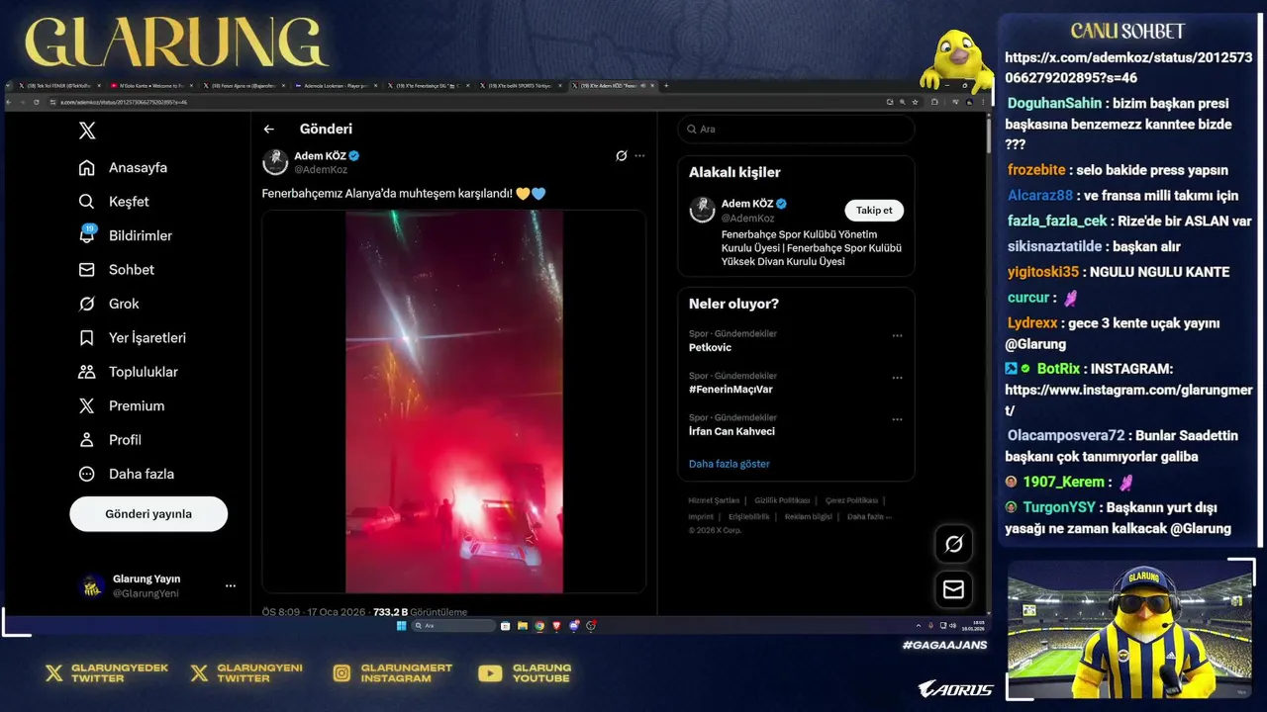Open the floating messages envelope button

pyautogui.click(x=954, y=589)
